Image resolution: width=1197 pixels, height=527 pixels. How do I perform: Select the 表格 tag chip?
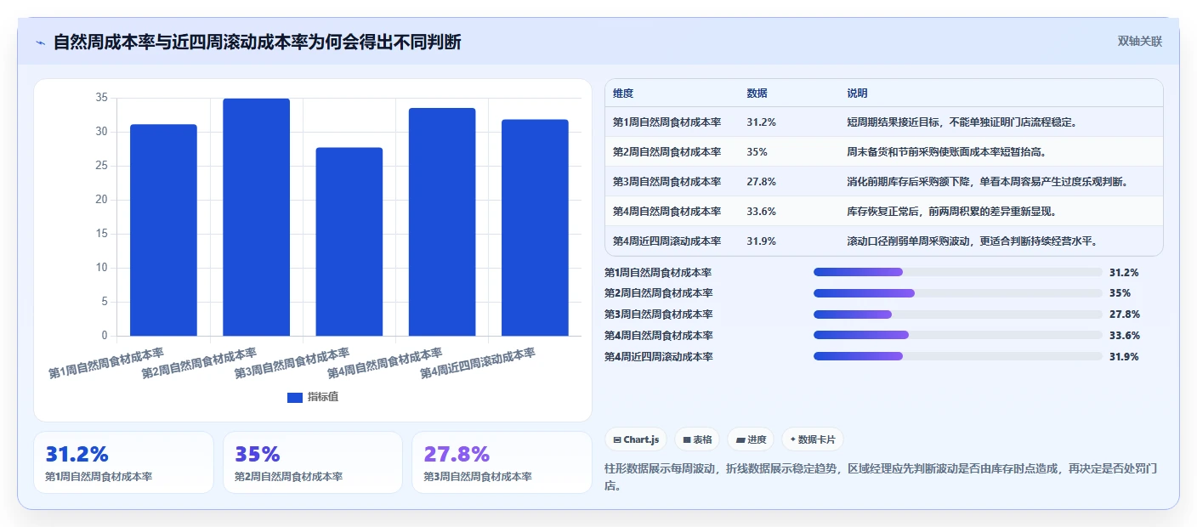click(697, 439)
